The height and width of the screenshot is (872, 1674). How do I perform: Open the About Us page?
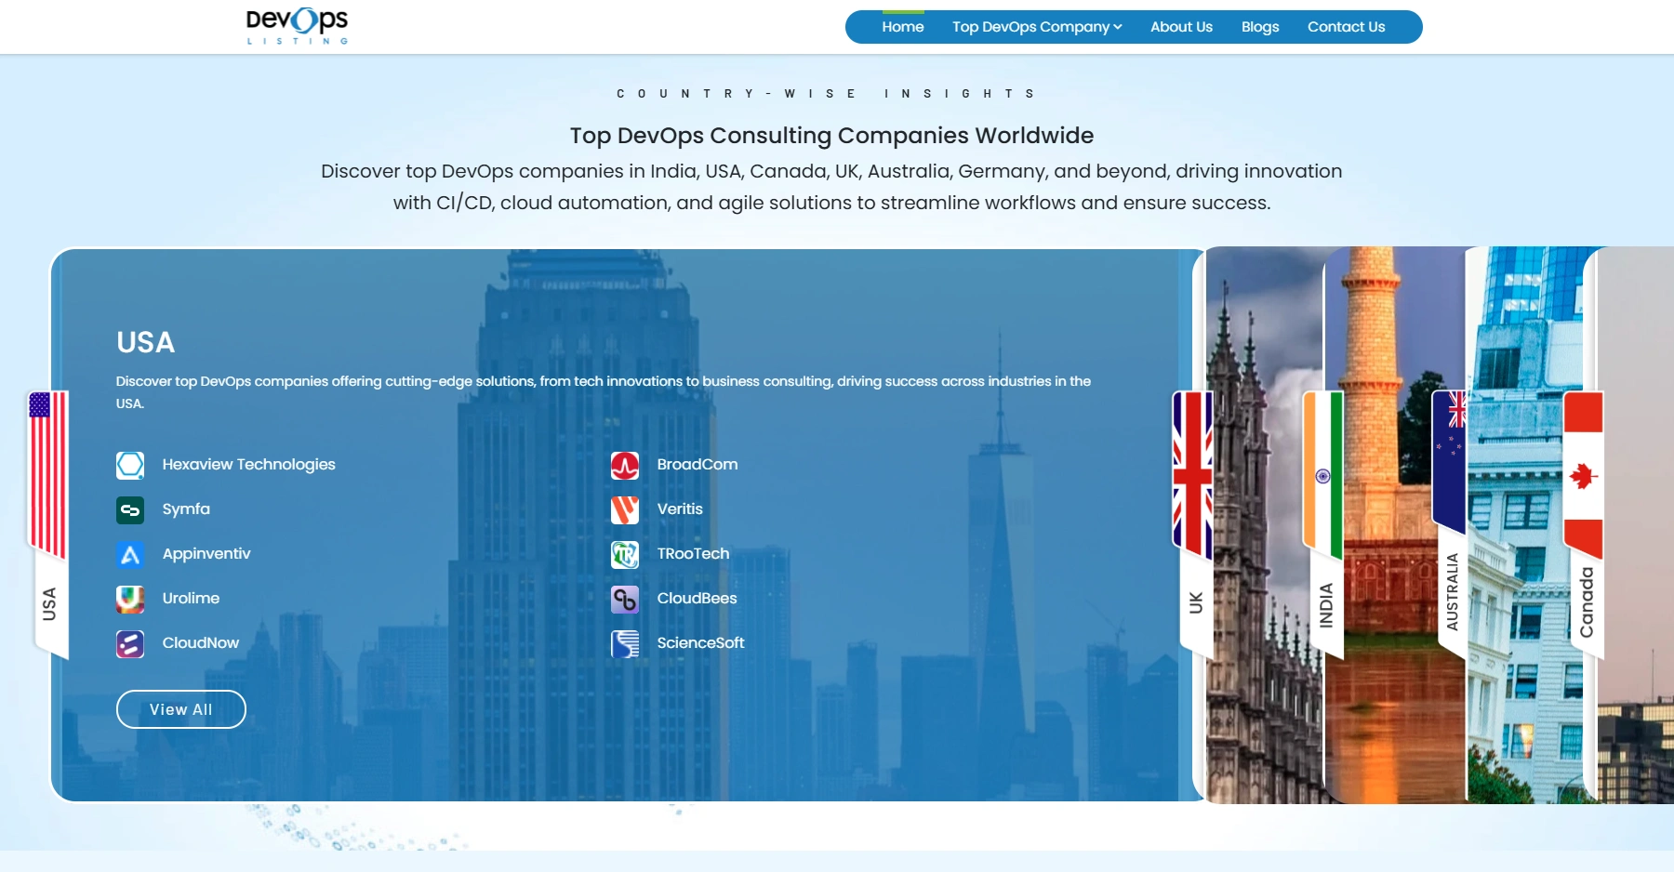1181,27
